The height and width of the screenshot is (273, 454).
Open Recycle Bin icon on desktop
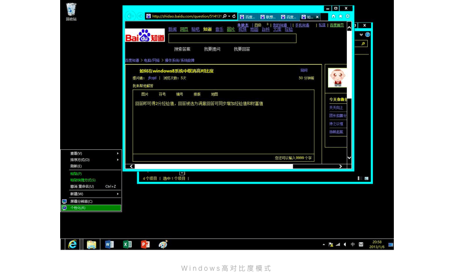(72, 11)
